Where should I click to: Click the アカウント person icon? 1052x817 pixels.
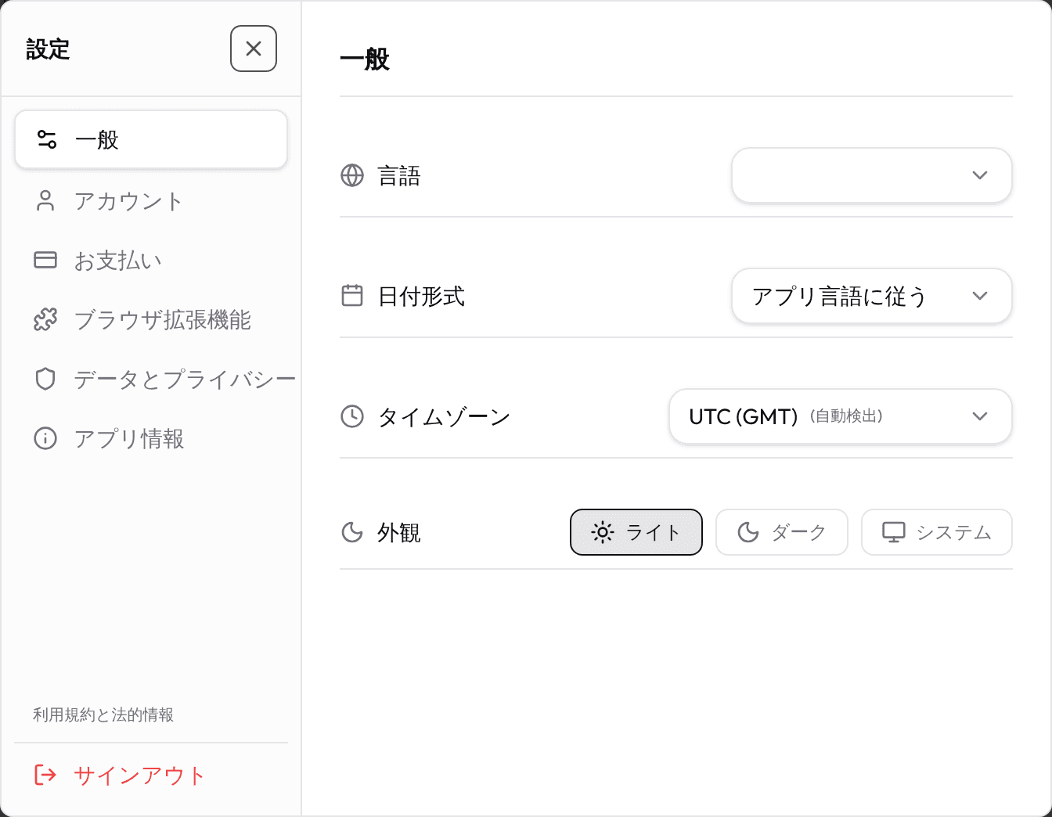pos(45,200)
